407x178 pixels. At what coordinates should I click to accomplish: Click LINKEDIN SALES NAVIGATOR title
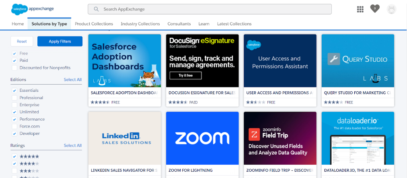124,170
